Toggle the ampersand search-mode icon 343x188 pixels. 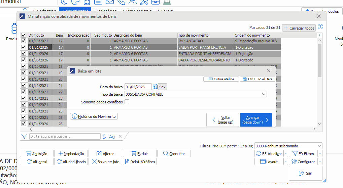(x=104, y=137)
